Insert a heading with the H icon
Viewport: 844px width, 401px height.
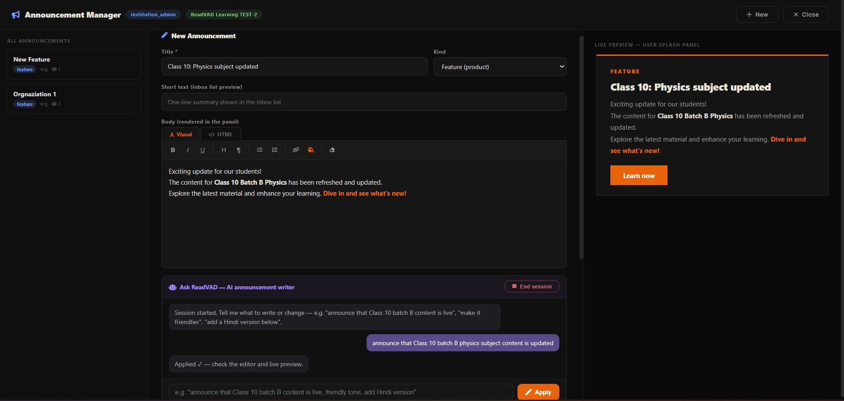pyautogui.click(x=224, y=150)
